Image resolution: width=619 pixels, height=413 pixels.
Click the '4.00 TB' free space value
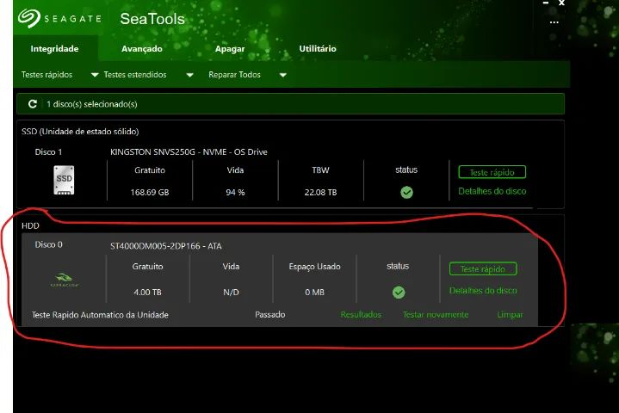tap(147, 293)
